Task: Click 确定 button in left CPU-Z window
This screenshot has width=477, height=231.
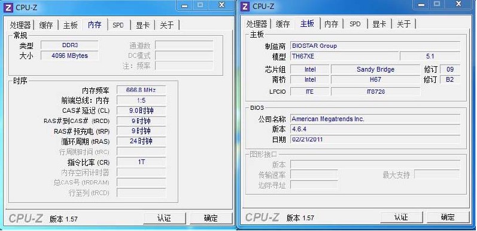Action: tap(211, 218)
